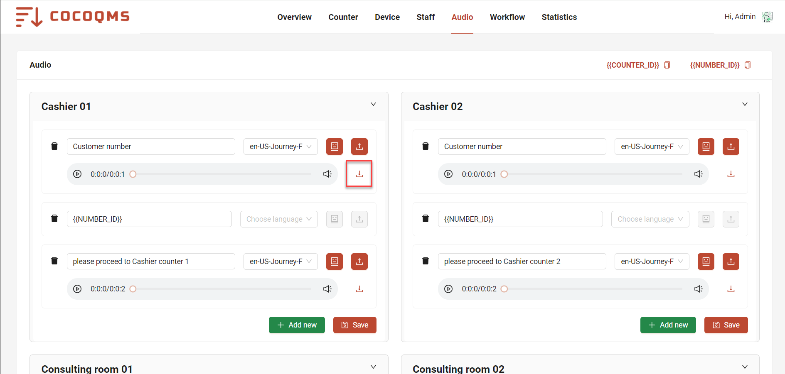Click upload icon for Cashier 01 Customer number

click(x=359, y=147)
